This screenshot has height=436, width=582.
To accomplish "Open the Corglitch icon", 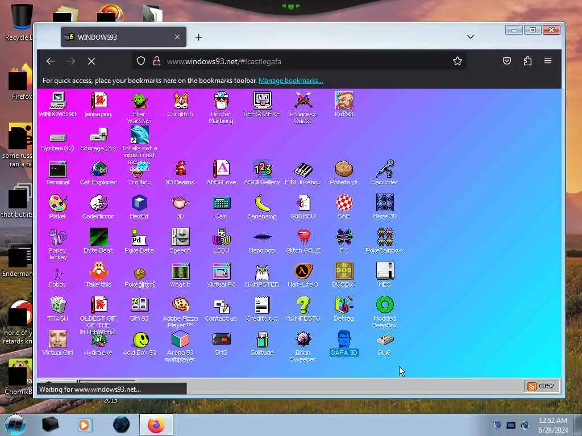I will point(180,104).
